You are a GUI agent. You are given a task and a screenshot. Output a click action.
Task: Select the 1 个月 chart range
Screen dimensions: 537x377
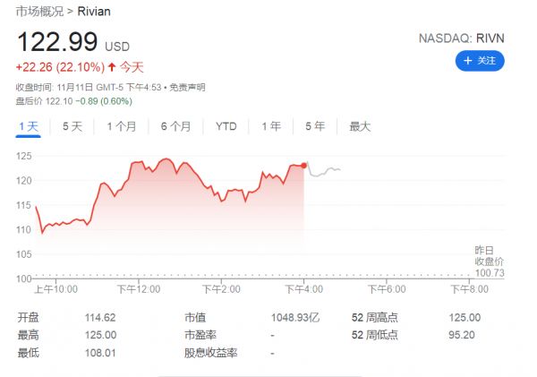coord(121,126)
